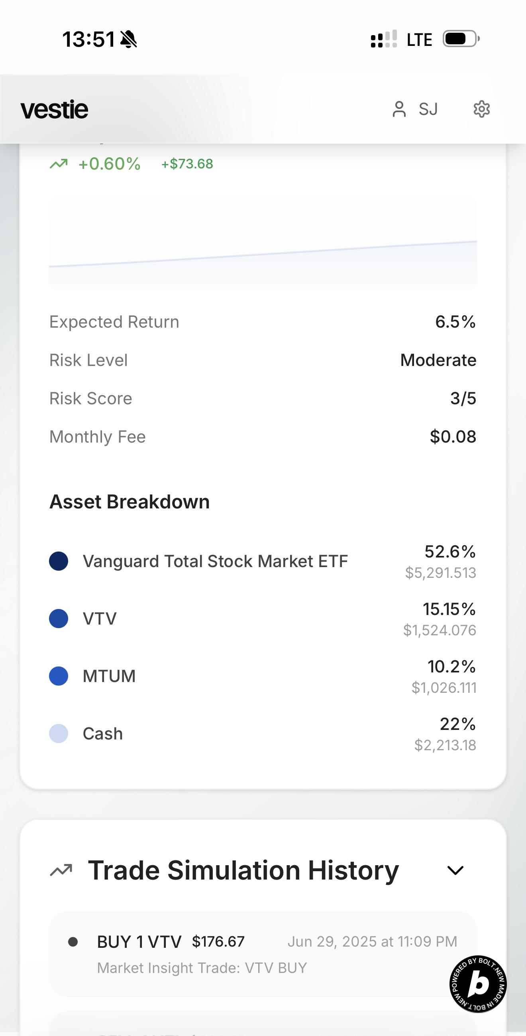Tap the battery status icon
Image resolution: width=526 pixels, height=1036 pixels.
click(461, 39)
